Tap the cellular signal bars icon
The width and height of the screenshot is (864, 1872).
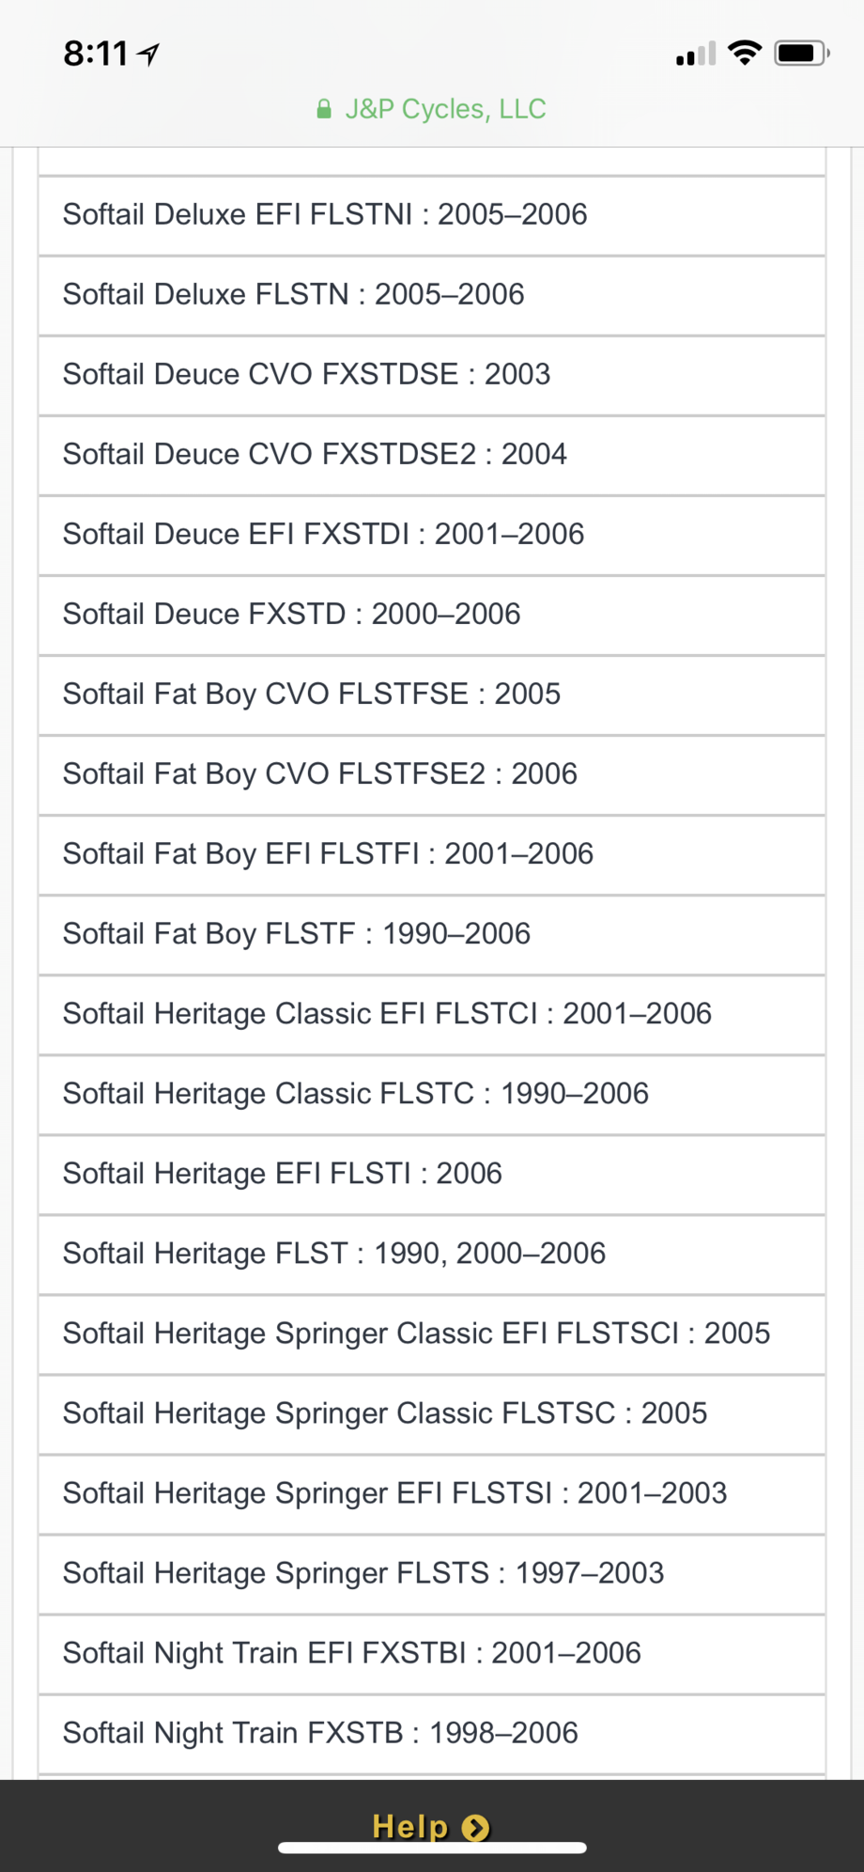[x=695, y=55]
